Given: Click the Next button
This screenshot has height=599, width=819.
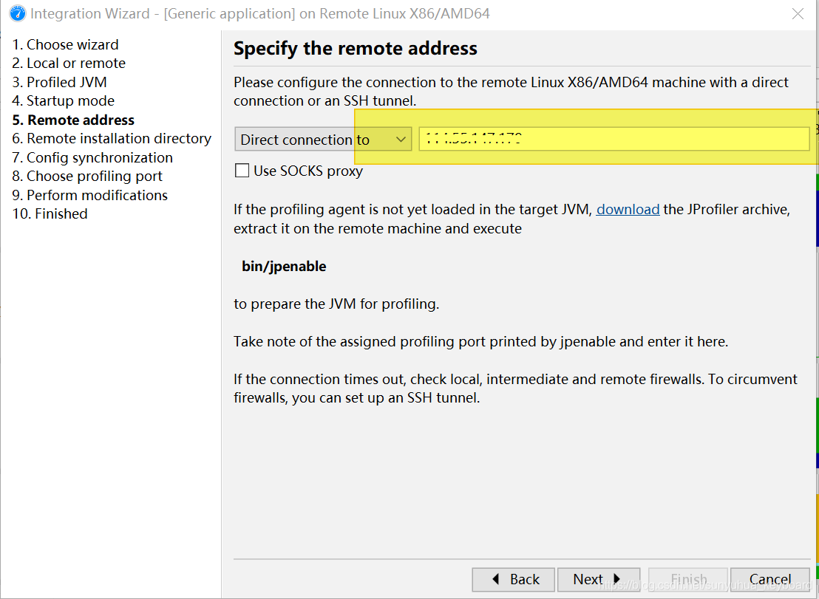Looking at the screenshot, I should pos(599,579).
